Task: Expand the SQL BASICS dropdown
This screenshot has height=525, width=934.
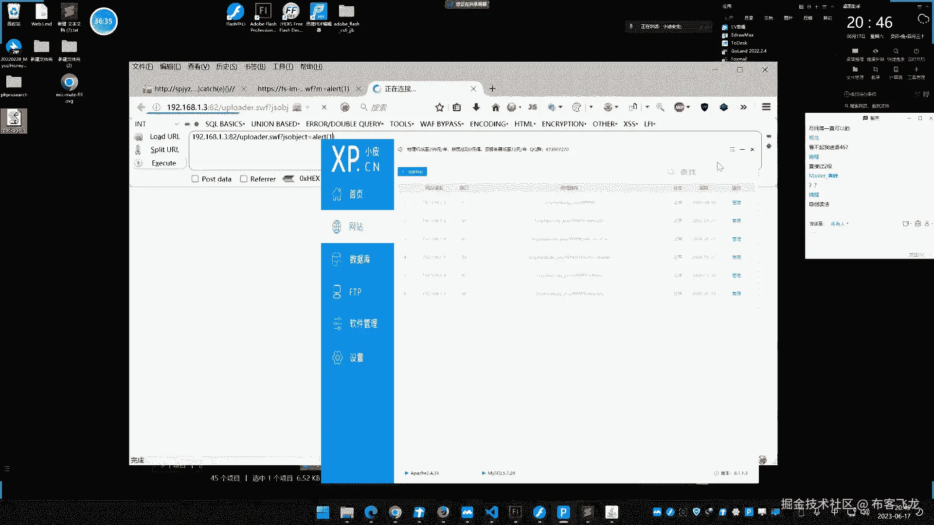Action: (x=225, y=124)
